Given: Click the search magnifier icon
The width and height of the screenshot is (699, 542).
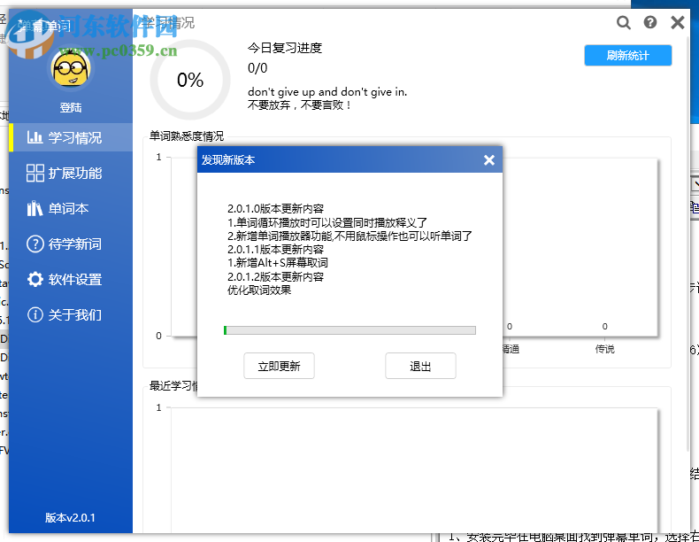Looking at the screenshot, I should [x=623, y=22].
